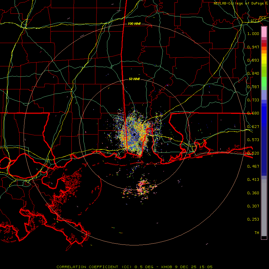Click the 0.360 scale label

tap(253, 193)
